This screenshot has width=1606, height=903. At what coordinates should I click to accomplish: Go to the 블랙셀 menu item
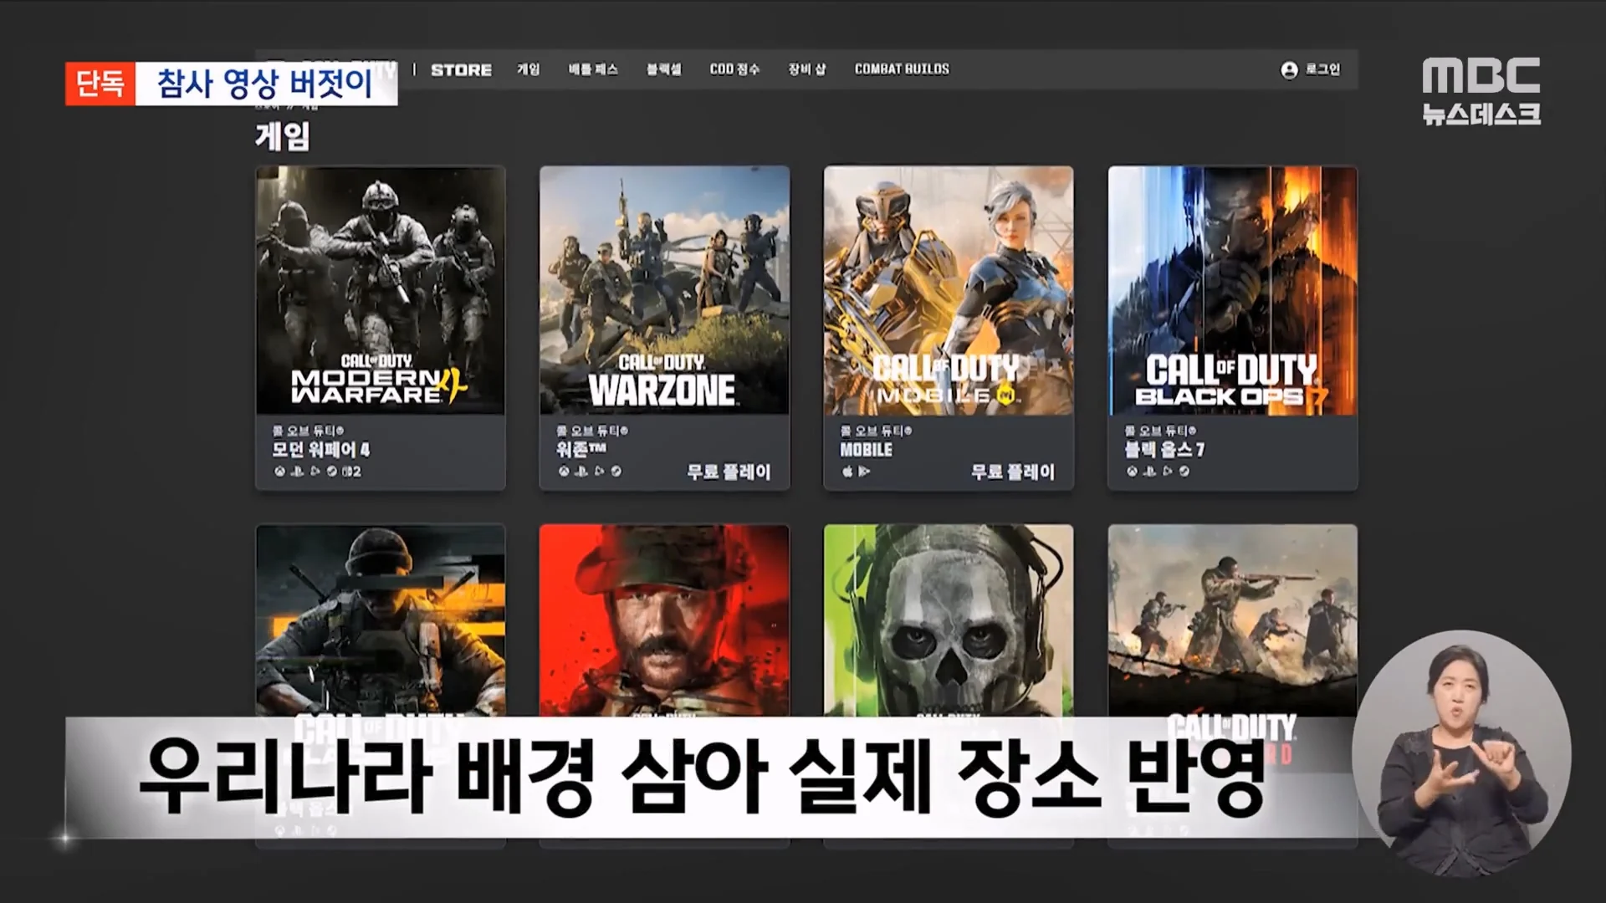[x=664, y=69]
